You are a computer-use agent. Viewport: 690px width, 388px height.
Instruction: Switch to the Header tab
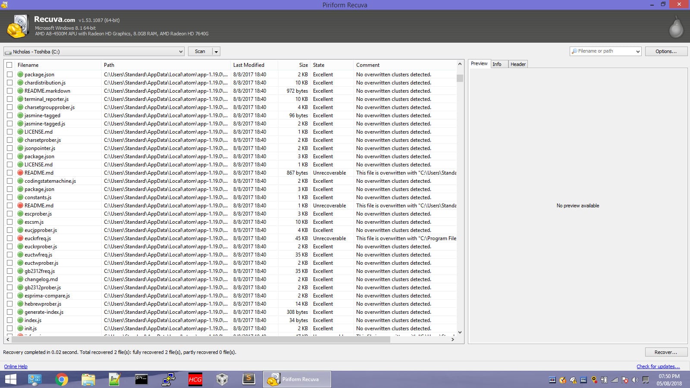point(518,64)
